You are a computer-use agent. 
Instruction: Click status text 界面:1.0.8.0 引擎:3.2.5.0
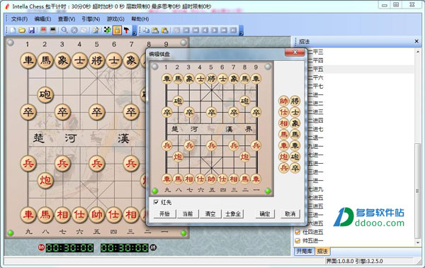(x=354, y=261)
